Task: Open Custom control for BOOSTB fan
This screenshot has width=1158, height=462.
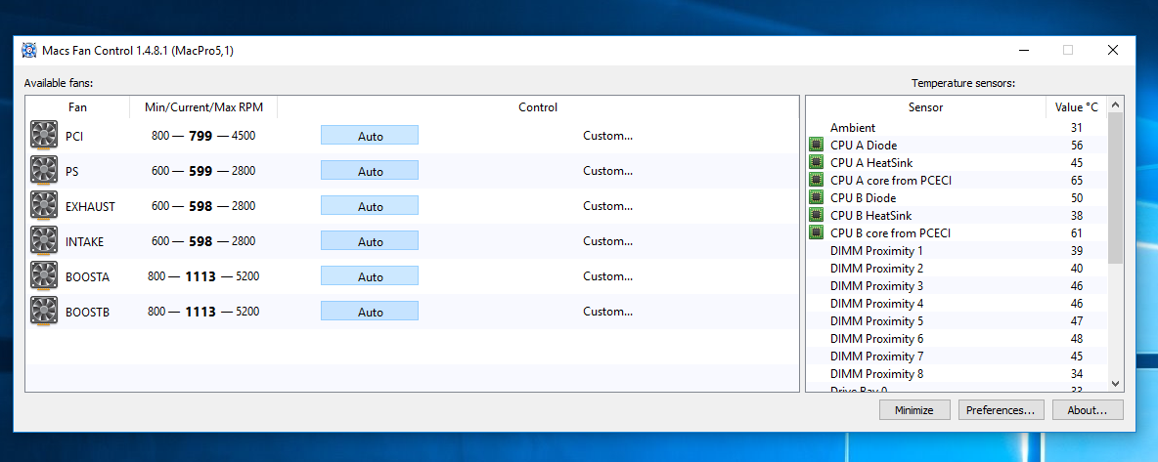Action: pyautogui.click(x=607, y=312)
